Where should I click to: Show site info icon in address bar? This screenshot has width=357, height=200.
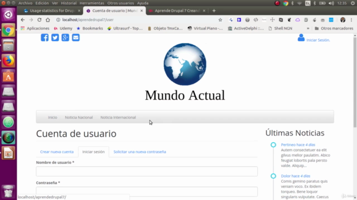58,20
